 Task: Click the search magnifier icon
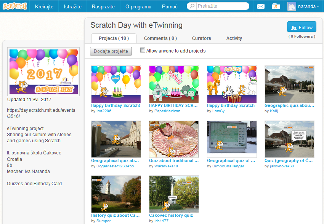pyautogui.click(x=192, y=6)
